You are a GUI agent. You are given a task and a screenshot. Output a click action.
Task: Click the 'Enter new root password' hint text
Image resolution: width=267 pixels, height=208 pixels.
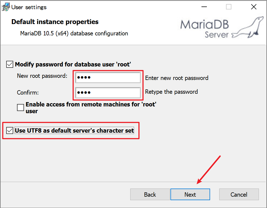pos(177,78)
